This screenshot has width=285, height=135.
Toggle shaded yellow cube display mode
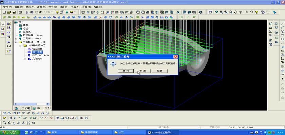pos(256,12)
